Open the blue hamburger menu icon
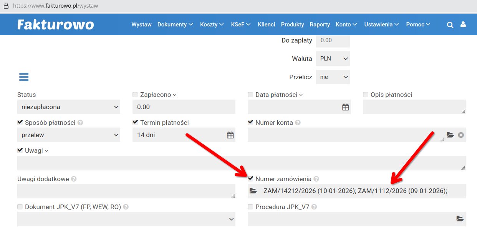Image resolution: width=477 pixels, height=234 pixels. click(24, 77)
